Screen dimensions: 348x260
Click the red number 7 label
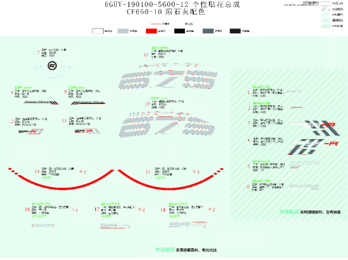[x=38, y=53]
